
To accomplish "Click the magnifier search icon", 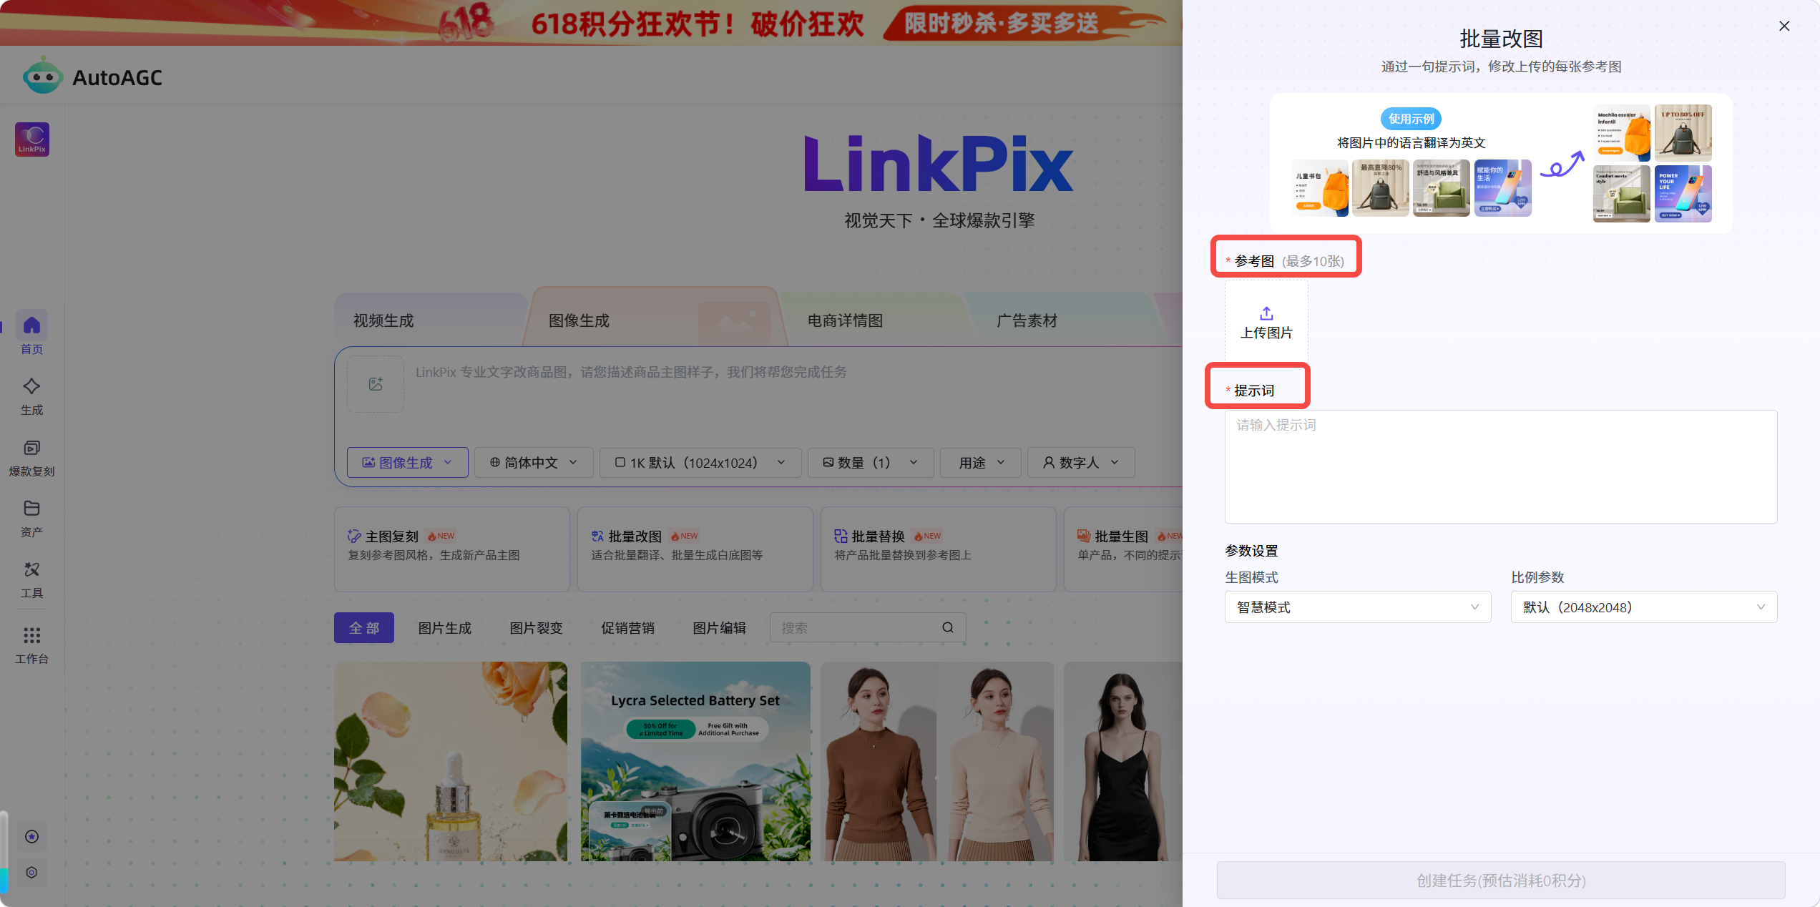I will [948, 628].
